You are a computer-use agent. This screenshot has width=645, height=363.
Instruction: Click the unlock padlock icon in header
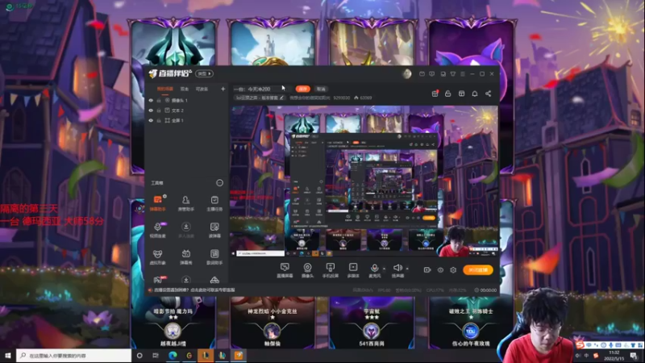click(448, 94)
